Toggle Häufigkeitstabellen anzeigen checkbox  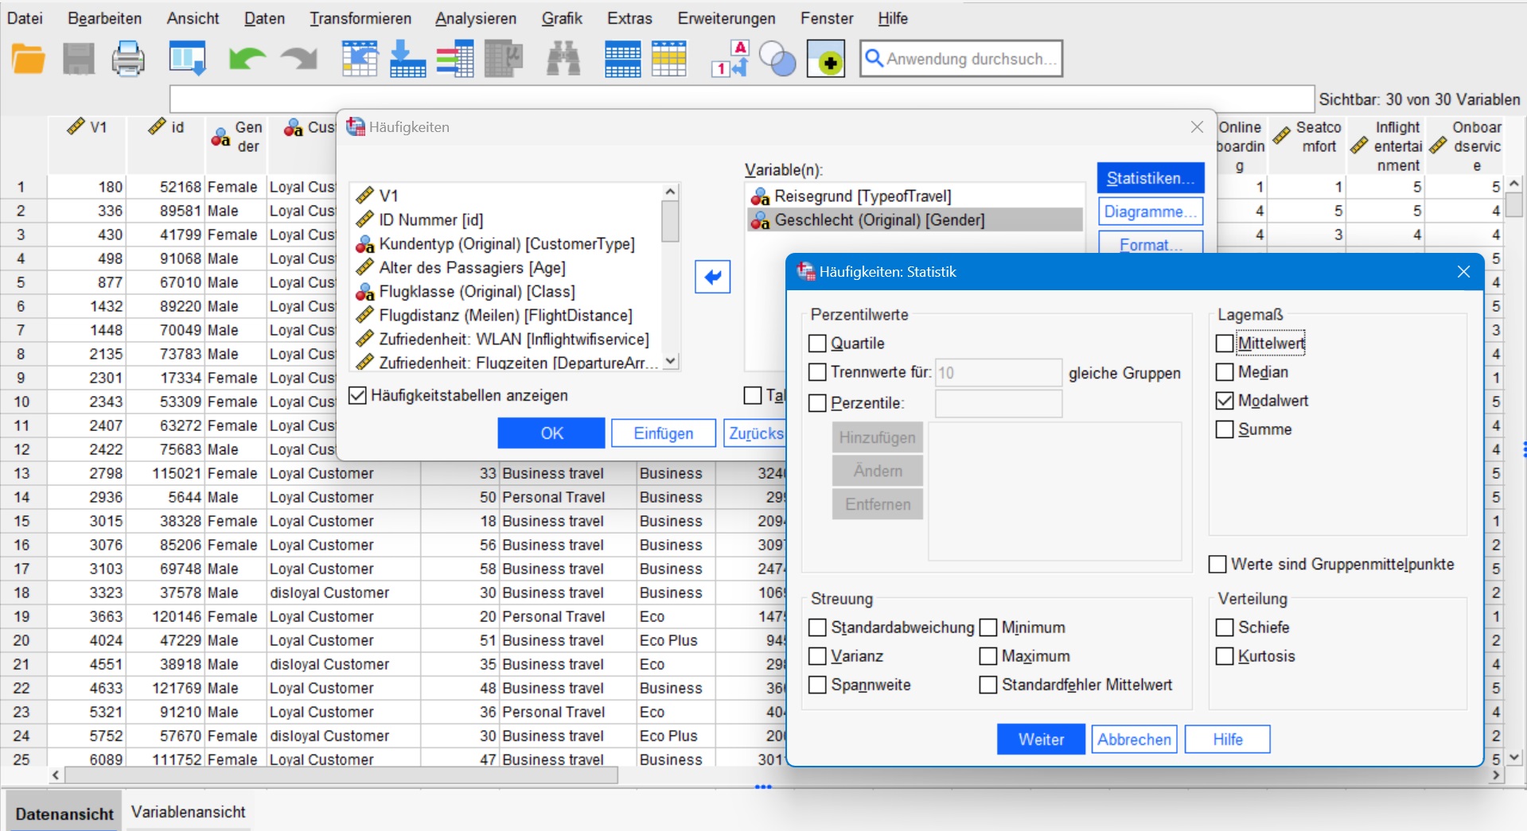click(358, 395)
